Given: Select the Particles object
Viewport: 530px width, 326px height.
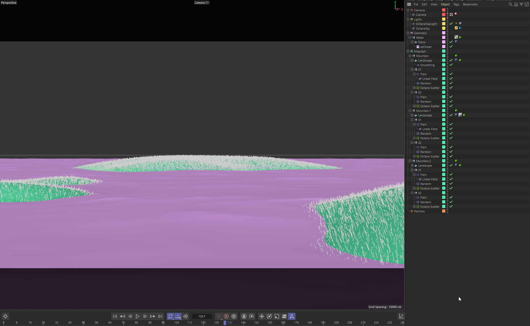Looking at the screenshot, I should 419,211.
